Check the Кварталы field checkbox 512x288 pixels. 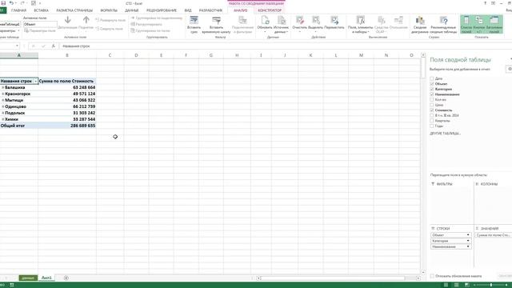point(432,121)
